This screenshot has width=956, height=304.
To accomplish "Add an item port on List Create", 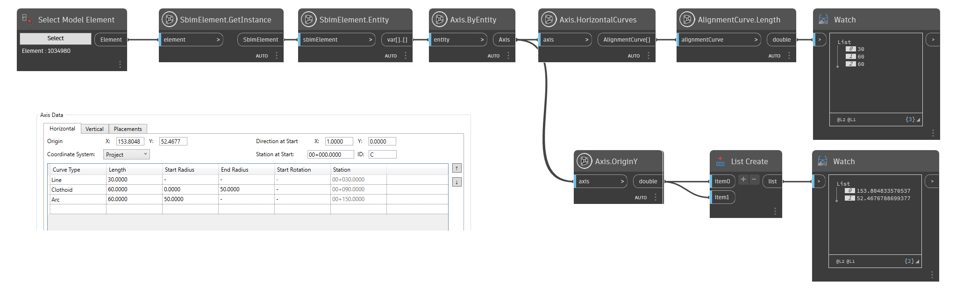I will click(x=743, y=180).
